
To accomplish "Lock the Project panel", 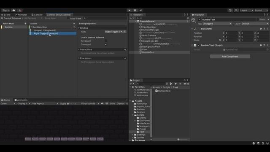I will coord(185,80).
